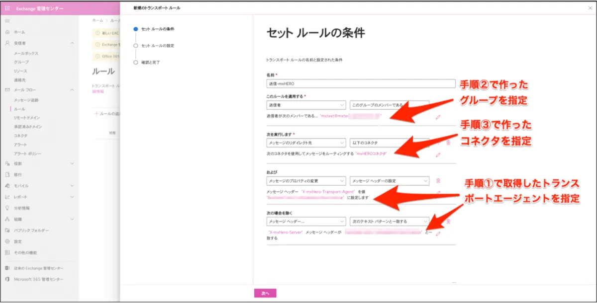Open the 次のテキスト パターンと一致する dropdown

click(389, 221)
